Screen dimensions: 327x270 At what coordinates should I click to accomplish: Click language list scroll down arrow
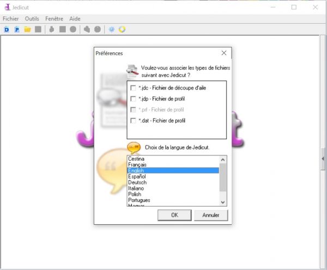[223, 202]
